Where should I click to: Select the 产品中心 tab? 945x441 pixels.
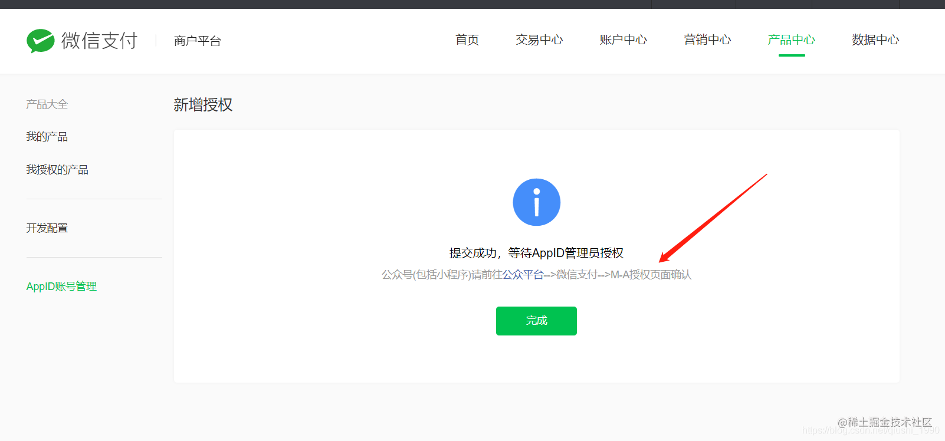[792, 40]
